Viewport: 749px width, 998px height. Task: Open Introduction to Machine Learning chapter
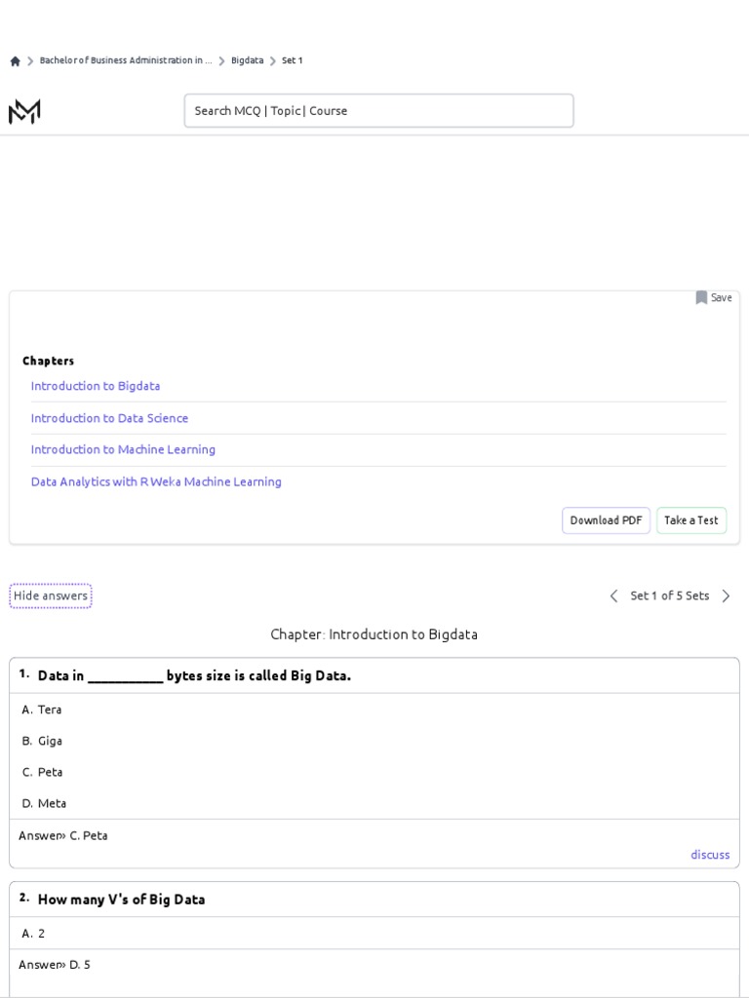[x=123, y=449]
